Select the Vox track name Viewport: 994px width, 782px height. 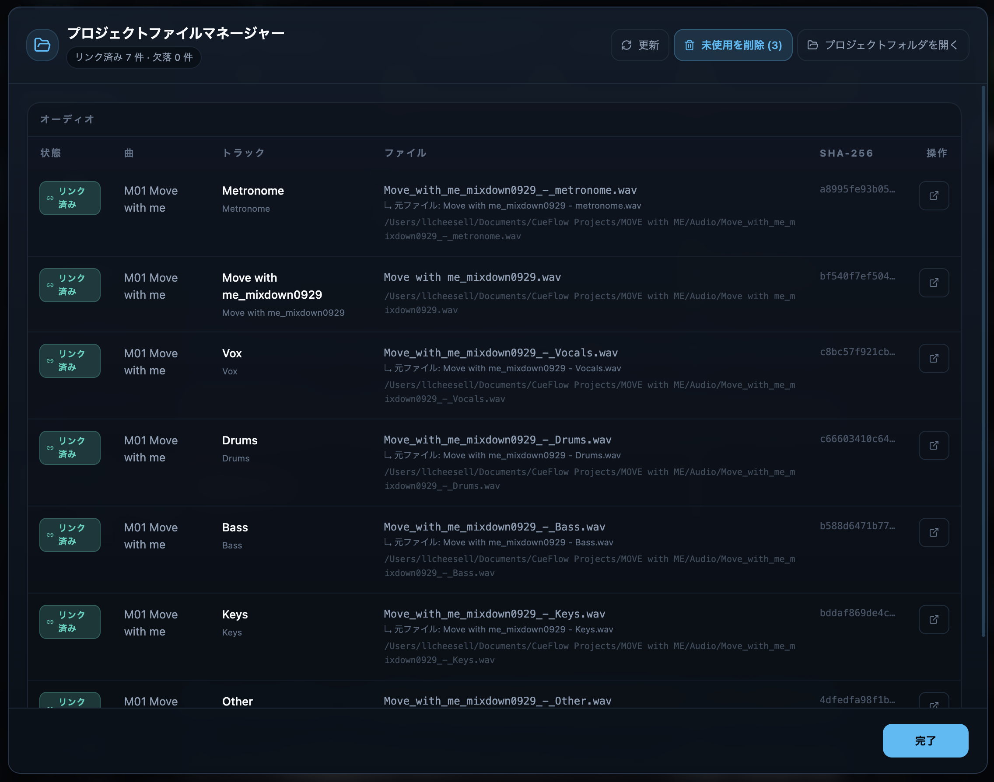click(x=232, y=353)
